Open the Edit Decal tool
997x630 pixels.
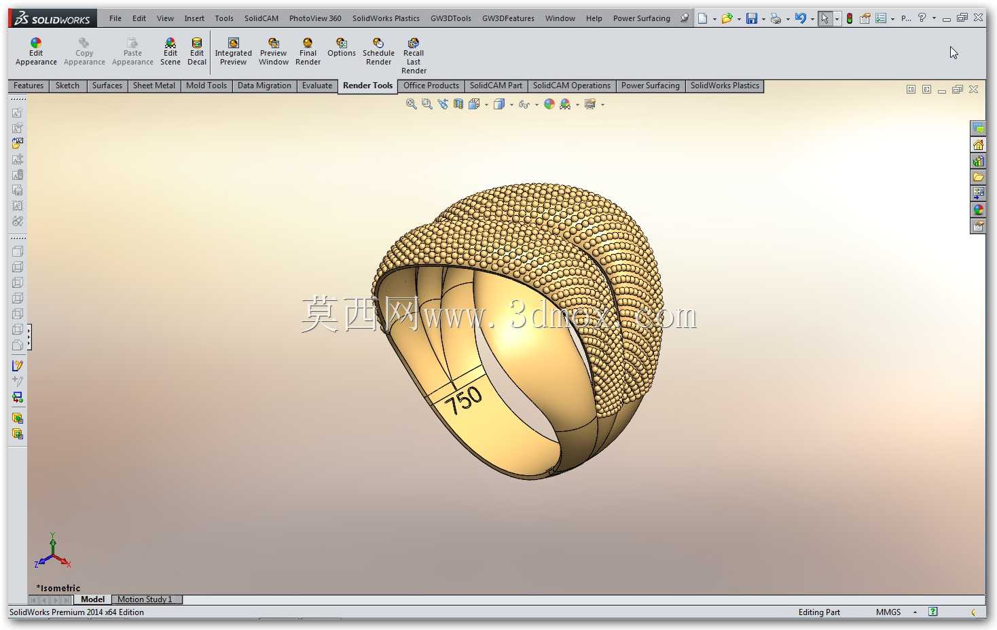(x=197, y=52)
